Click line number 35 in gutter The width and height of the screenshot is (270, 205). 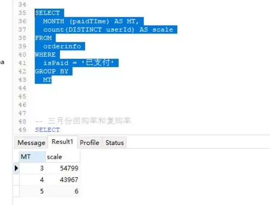pos(22,13)
